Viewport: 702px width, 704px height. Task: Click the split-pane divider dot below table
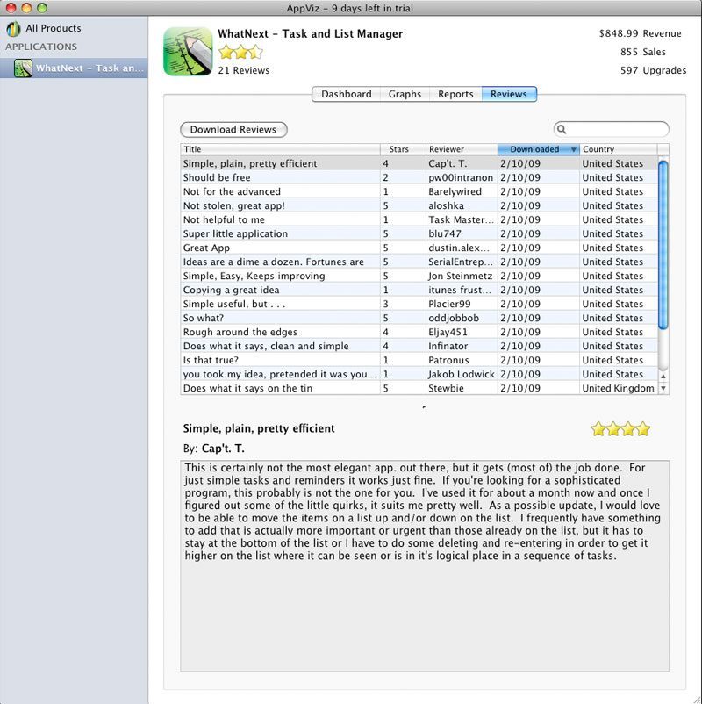(x=425, y=406)
